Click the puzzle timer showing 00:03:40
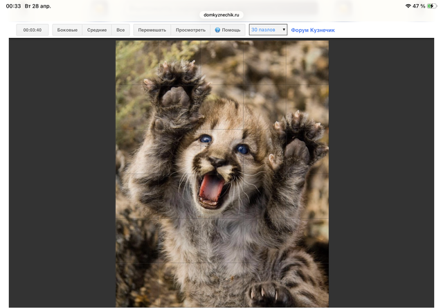This screenshot has width=443, height=308. coord(33,30)
